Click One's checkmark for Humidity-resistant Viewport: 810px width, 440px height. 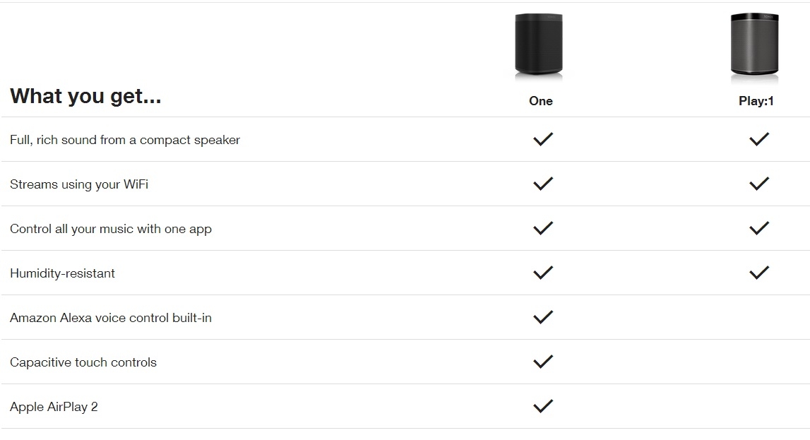point(543,272)
